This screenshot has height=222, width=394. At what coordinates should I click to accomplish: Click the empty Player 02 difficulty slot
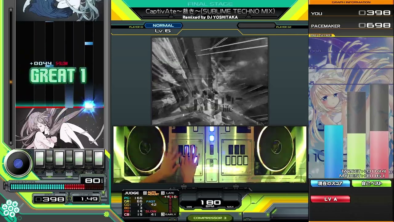tap(256, 26)
